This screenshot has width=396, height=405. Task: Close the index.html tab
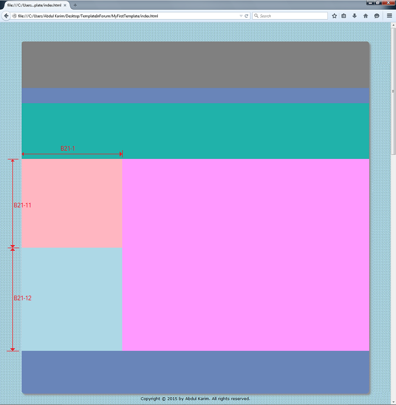click(x=65, y=5)
